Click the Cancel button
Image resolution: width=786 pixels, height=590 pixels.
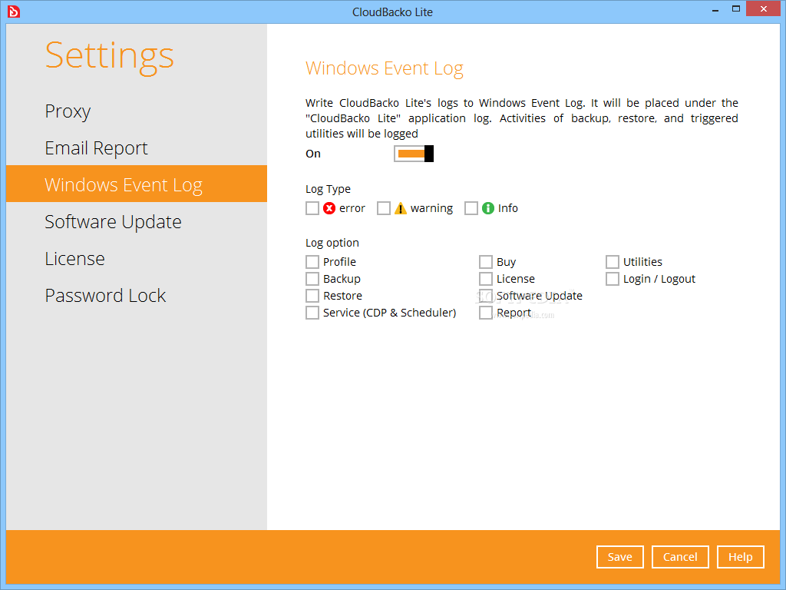pyautogui.click(x=680, y=557)
